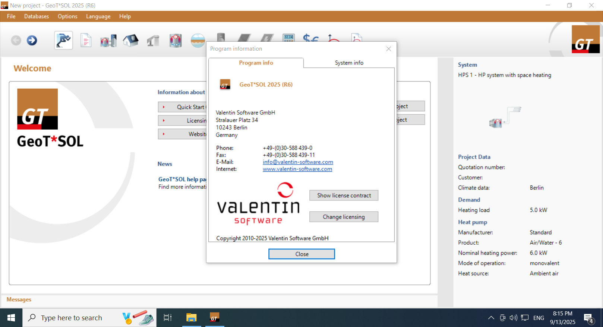
Task: Open the project data document icon
Action: click(x=86, y=41)
